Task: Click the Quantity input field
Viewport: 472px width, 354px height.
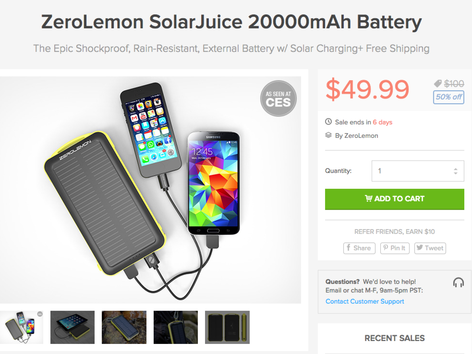Action: coord(413,171)
